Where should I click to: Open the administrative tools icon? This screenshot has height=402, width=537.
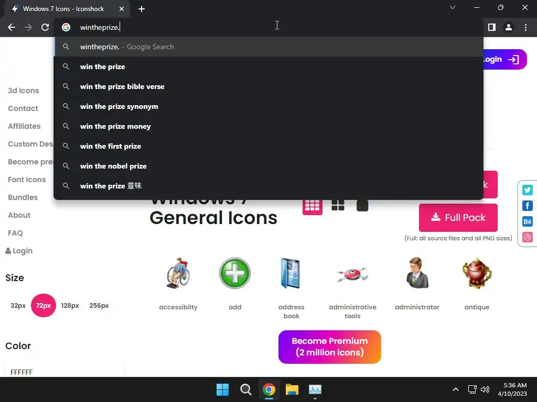click(352, 274)
